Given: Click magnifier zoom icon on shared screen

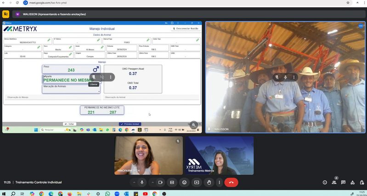Looking at the screenshot, I should [193, 125].
